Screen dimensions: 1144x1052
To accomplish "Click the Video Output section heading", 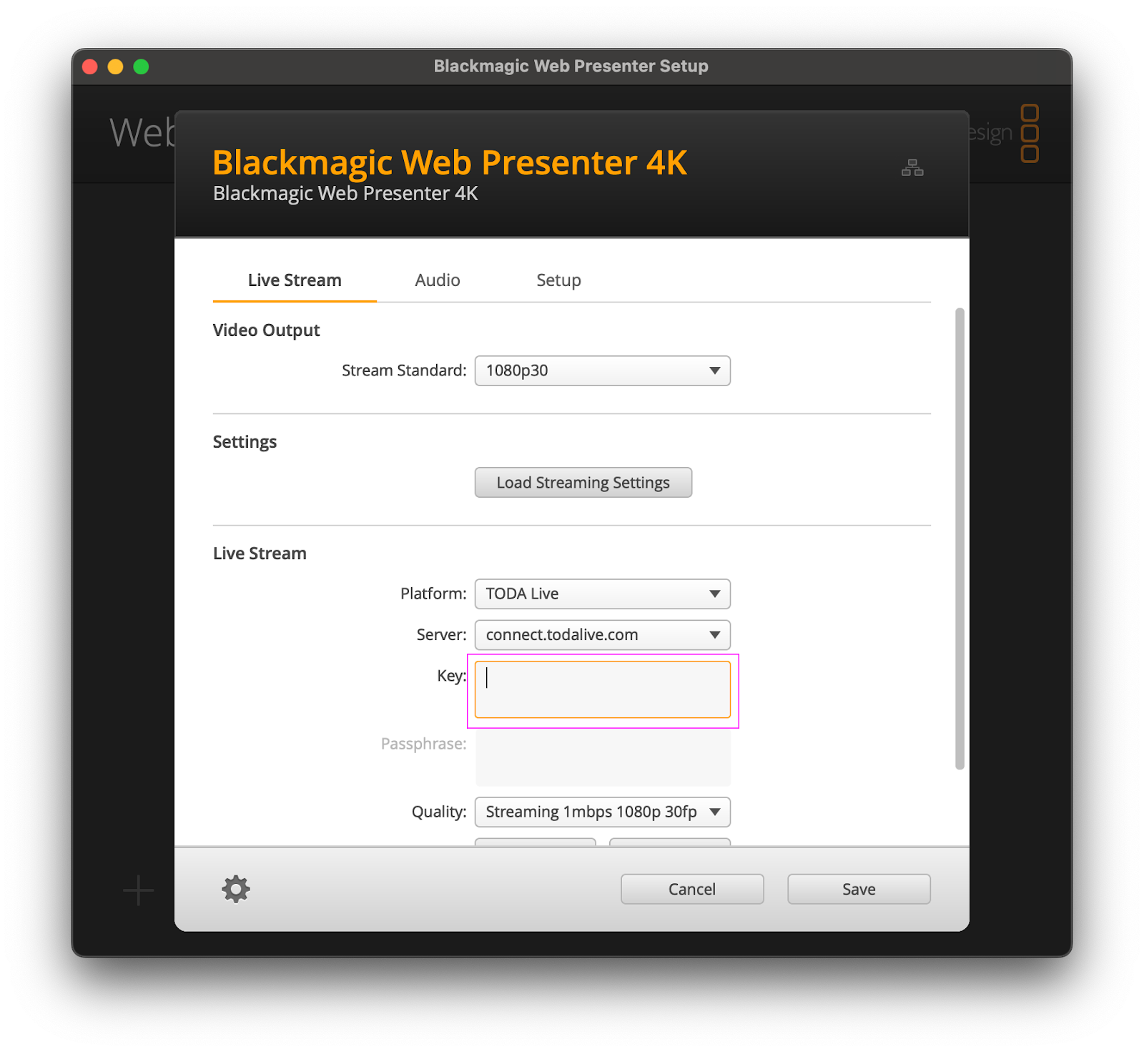I will click(266, 330).
